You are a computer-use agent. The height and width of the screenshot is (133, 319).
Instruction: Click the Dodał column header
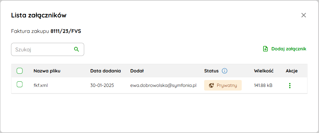(x=137, y=71)
